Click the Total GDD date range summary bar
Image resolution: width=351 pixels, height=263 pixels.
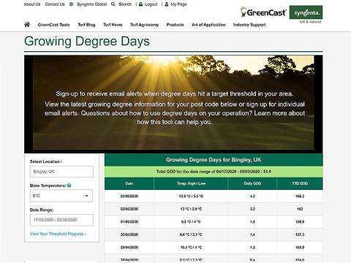click(214, 172)
